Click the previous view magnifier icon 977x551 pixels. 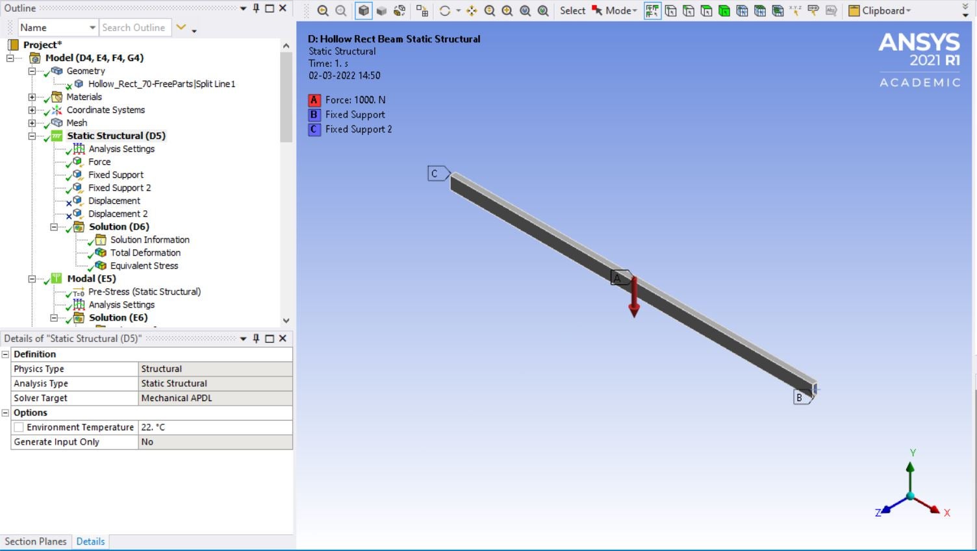coord(323,10)
